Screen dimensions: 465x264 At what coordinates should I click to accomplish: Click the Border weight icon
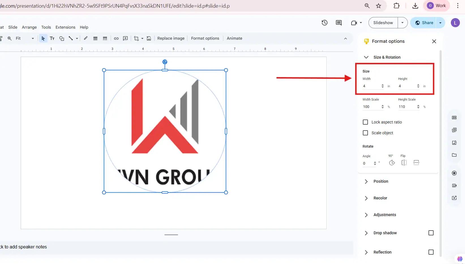click(95, 38)
